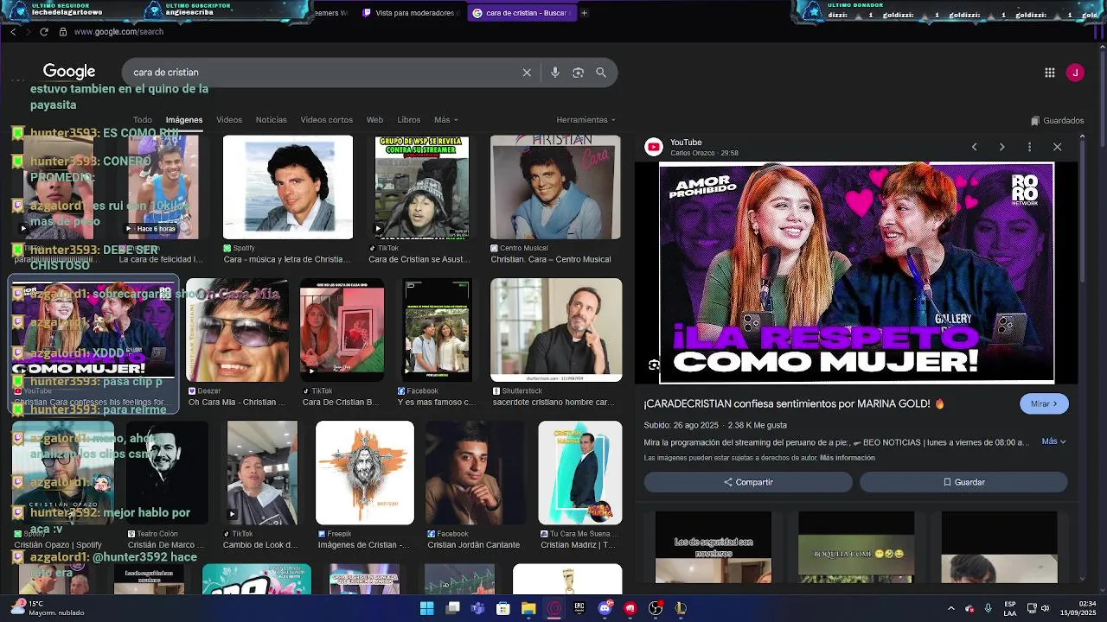Open large LA RESPETO COMO MUJER preview
1107x622 pixels.
(x=856, y=273)
